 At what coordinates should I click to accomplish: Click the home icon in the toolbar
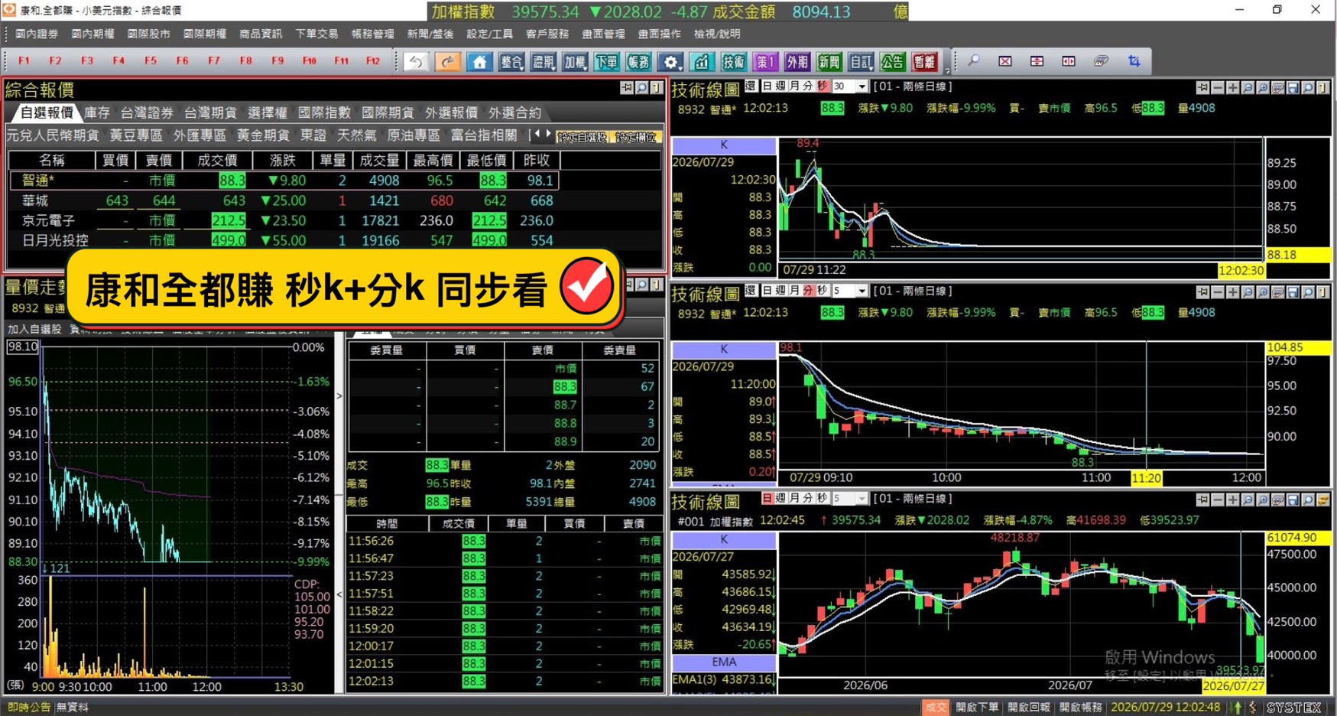click(x=479, y=62)
